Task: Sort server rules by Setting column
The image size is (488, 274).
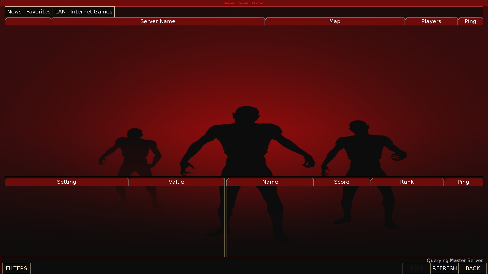Action: pos(67,182)
